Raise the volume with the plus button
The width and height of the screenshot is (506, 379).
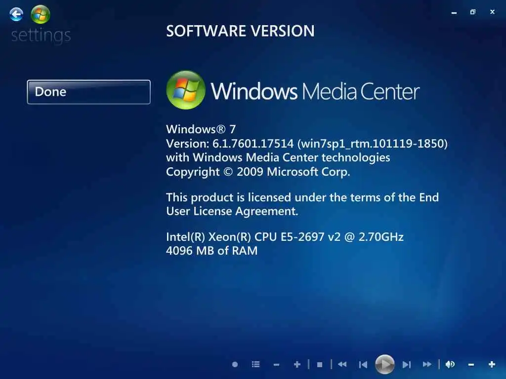(492, 365)
